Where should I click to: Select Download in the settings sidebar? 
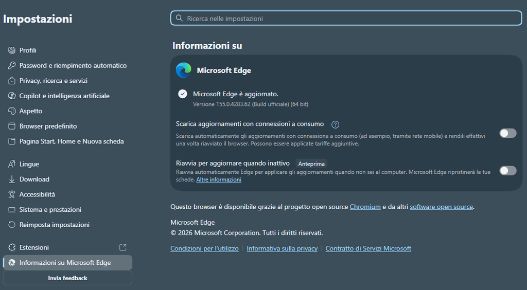[x=67, y=179]
